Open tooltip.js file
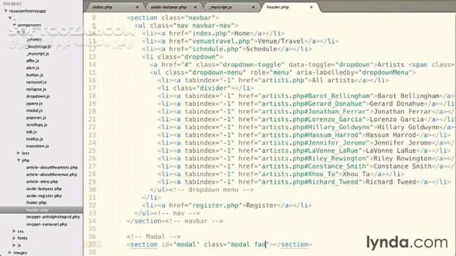The image size is (456, 256). [x=35, y=139]
